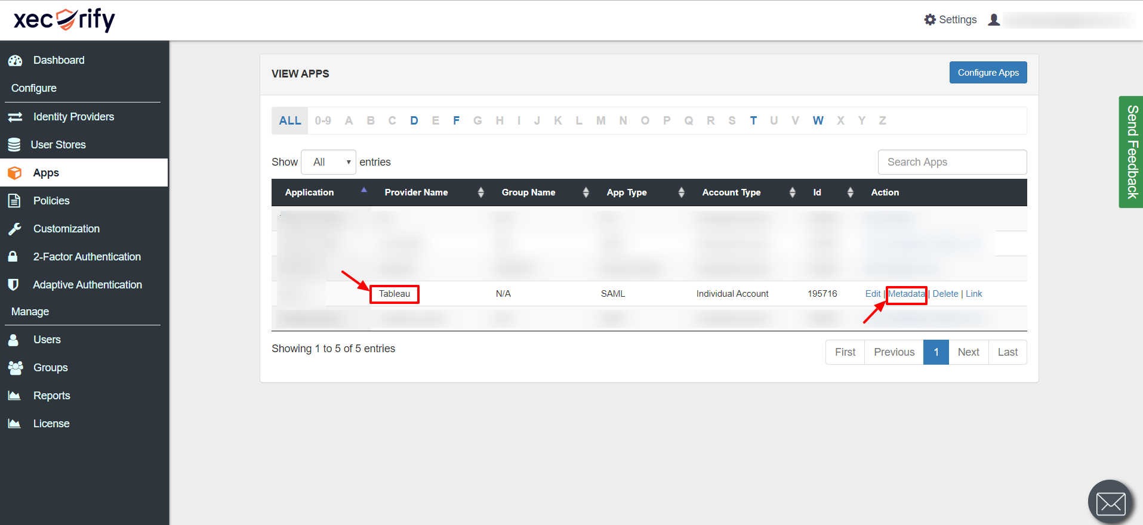Select the ALL alphabet filter tab
Image resolution: width=1143 pixels, height=525 pixels.
click(290, 120)
